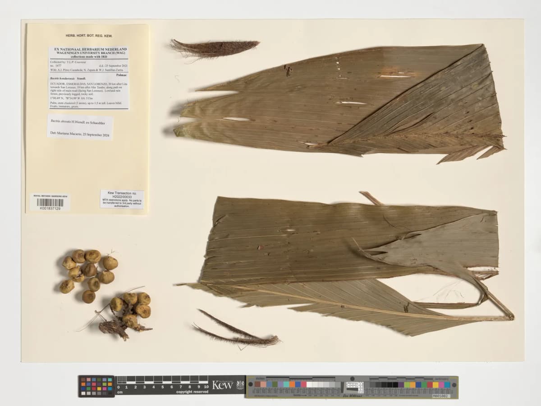This screenshot has width=541, height=406.
Task: Click the upper dried palm leaf
Action: (x=339, y=103)
